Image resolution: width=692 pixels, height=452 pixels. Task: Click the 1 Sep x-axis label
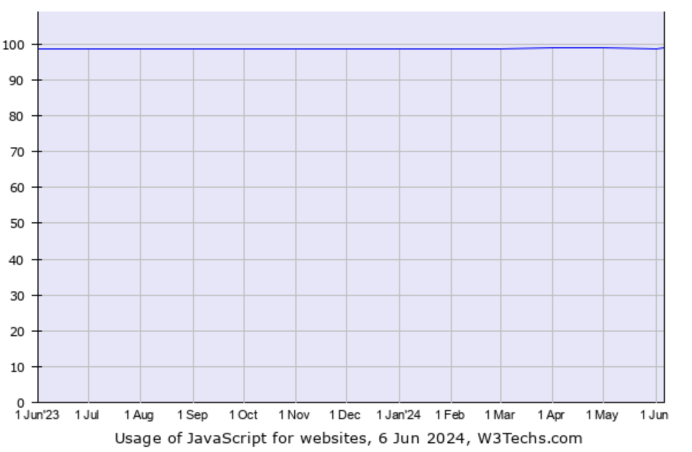coord(192,415)
